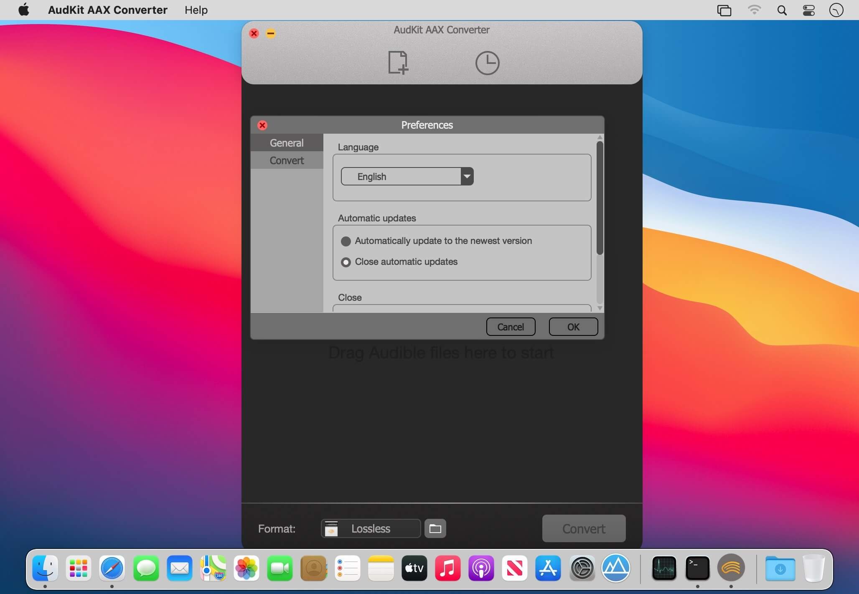Open the blue mountain-triangle app in Dock
Screen dimensions: 859x594
pos(615,568)
